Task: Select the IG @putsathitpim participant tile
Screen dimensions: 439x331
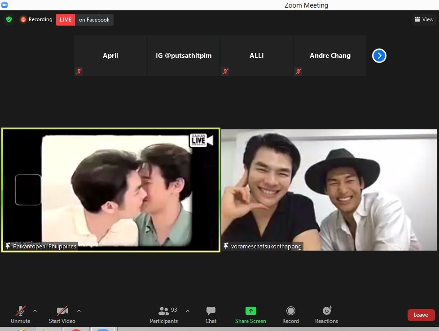Action: [184, 55]
